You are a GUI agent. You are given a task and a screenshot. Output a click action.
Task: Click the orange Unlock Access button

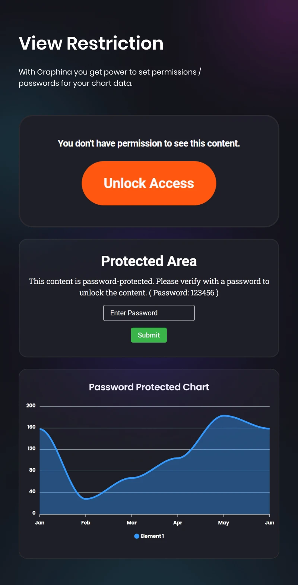point(149,183)
